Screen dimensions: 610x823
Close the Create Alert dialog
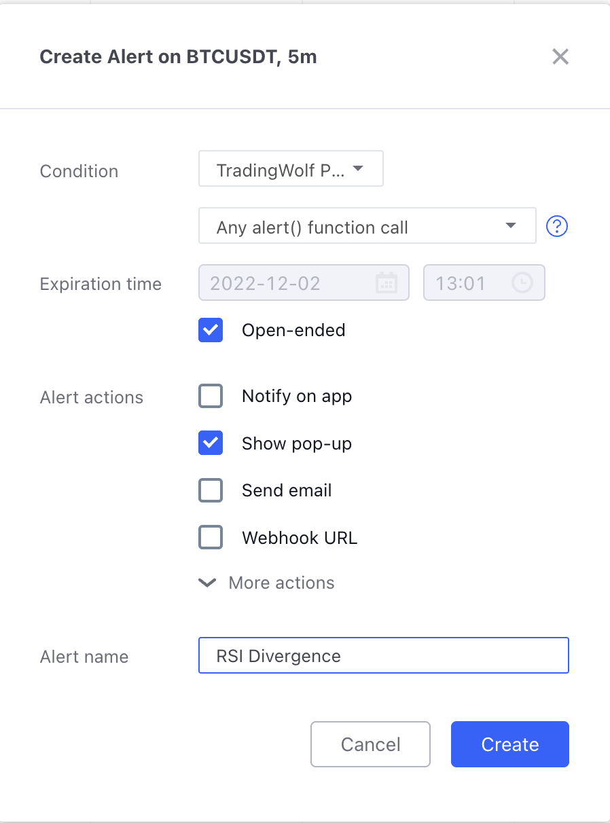coord(560,56)
